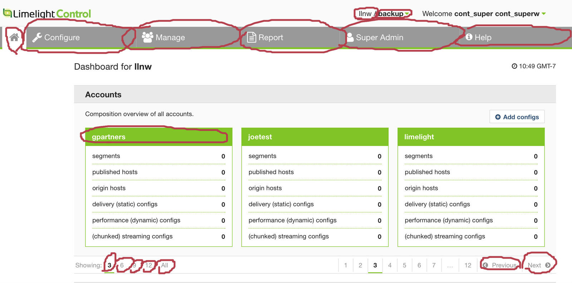This screenshot has width=572, height=283.
Task: Click joetest published hosts row
Action: 315,172
